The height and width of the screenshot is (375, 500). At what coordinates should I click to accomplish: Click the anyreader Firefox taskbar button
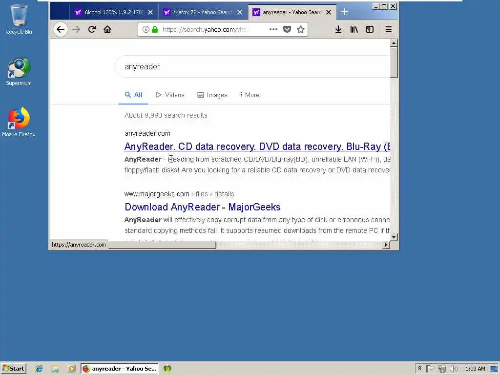point(120,369)
